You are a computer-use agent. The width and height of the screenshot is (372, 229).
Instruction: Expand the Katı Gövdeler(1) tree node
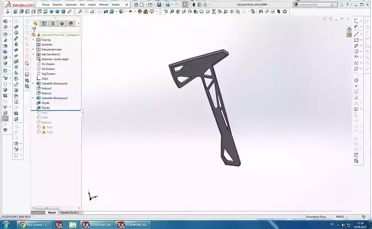click(x=33, y=54)
